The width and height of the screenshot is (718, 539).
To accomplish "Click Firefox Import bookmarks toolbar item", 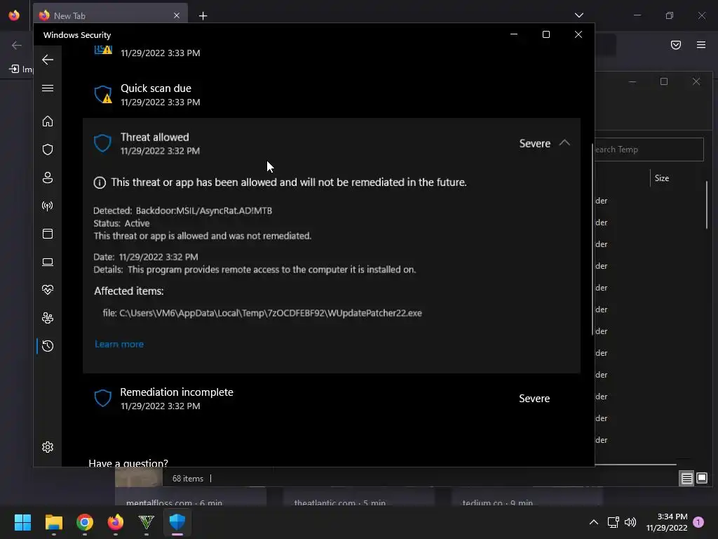I will (x=21, y=69).
